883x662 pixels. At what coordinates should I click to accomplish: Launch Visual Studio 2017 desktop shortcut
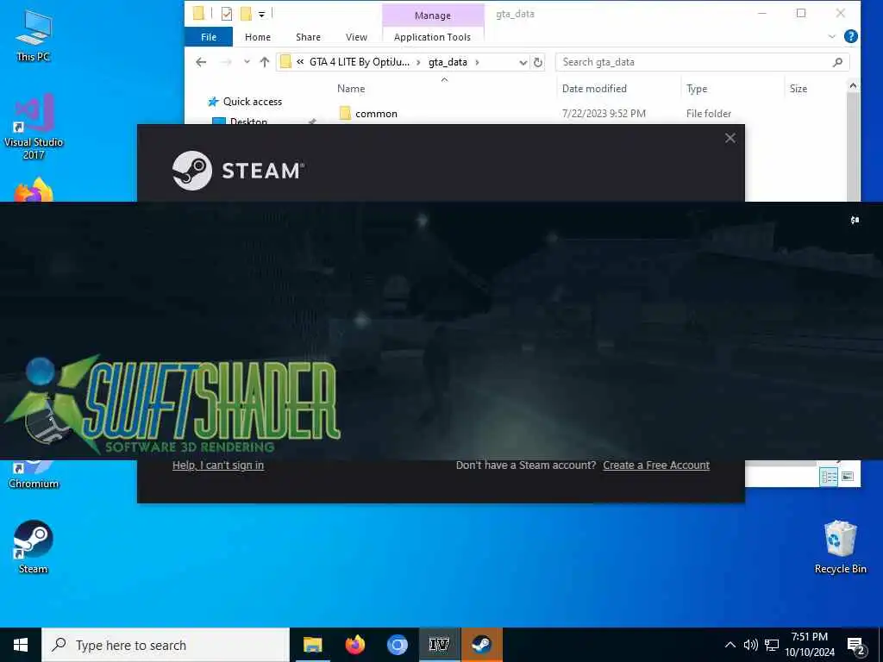[34, 127]
